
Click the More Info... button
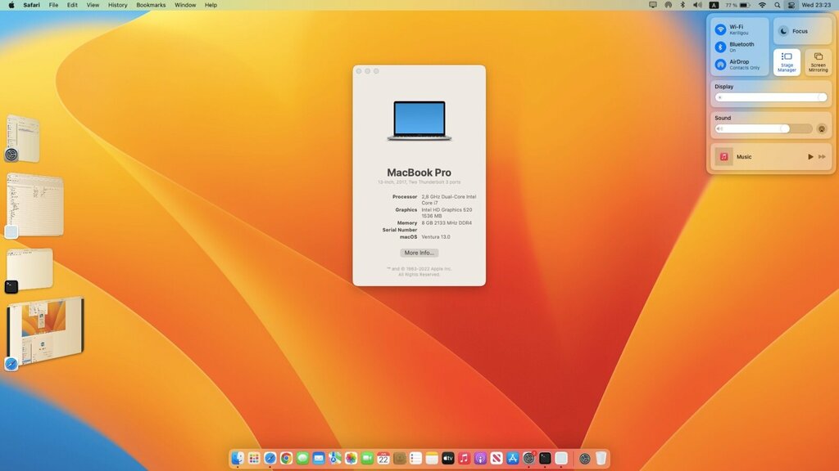pyautogui.click(x=419, y=253)
